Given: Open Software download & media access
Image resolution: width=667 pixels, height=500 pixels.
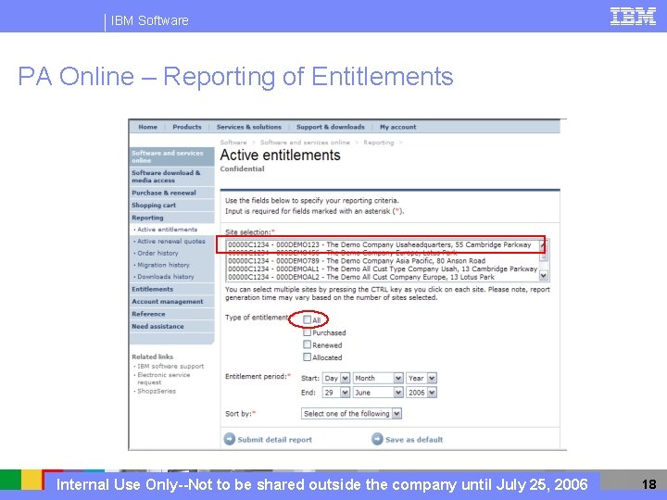Looking at the screenshot, I should [172, 177].
